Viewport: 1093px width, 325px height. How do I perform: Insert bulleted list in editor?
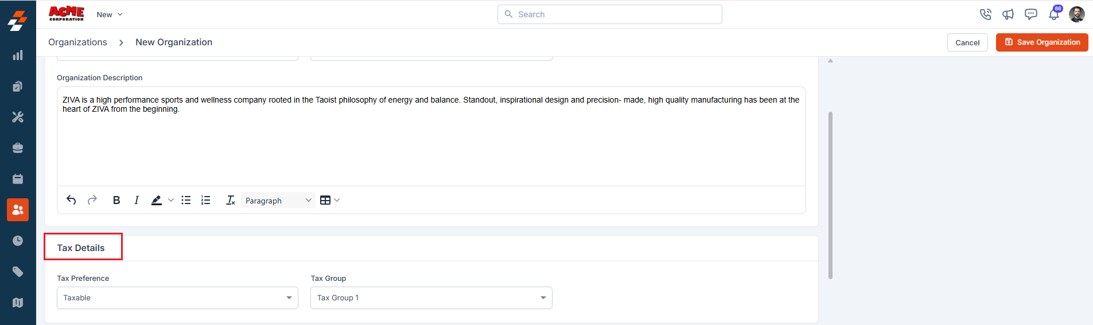click(186, 200)
